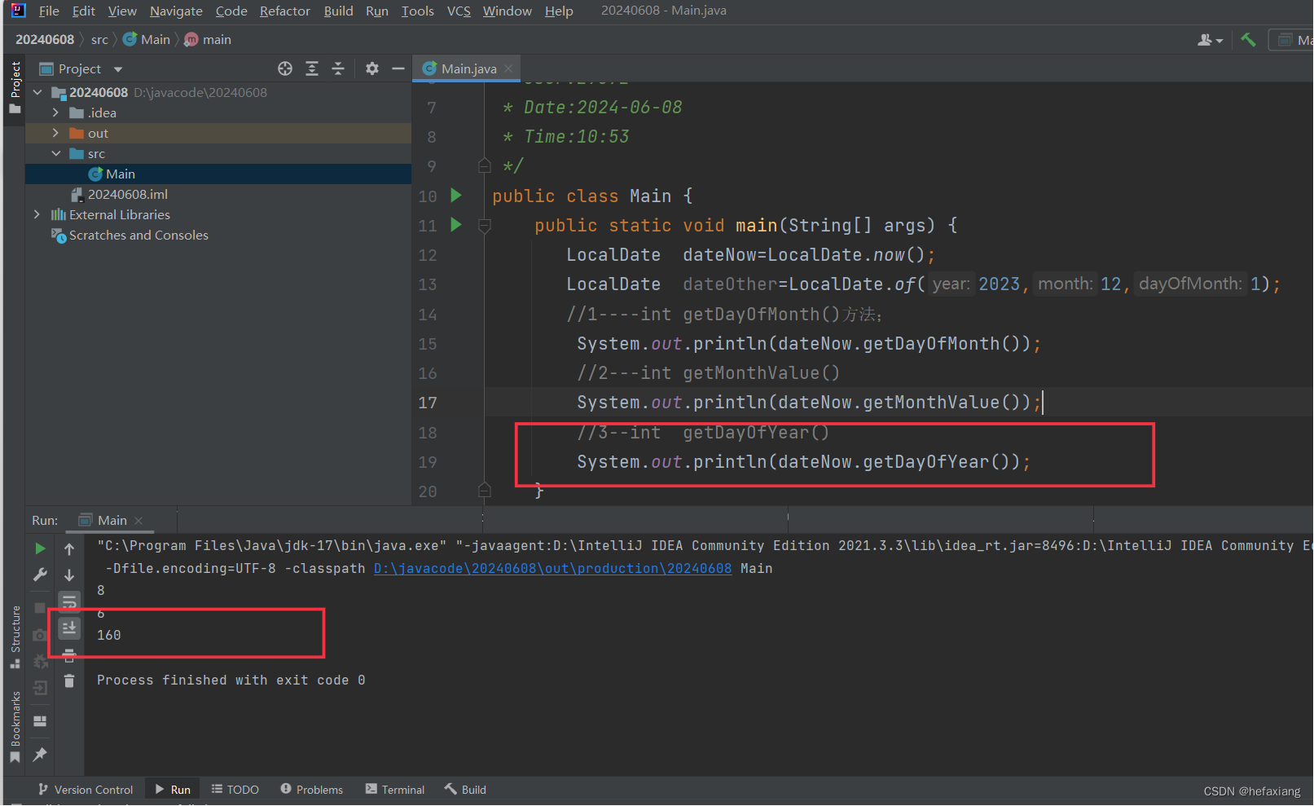Close the Main run tab
Screen dimensions: 1314x806
(138, 520)
